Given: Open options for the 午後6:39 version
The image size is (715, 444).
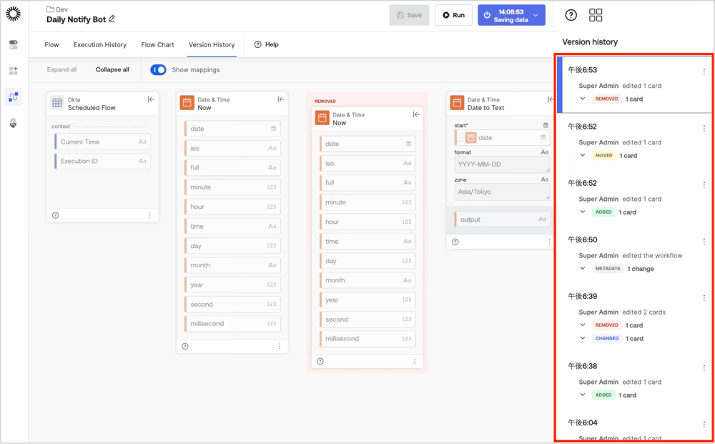Looking at the screenshot, I should point(704,298).
